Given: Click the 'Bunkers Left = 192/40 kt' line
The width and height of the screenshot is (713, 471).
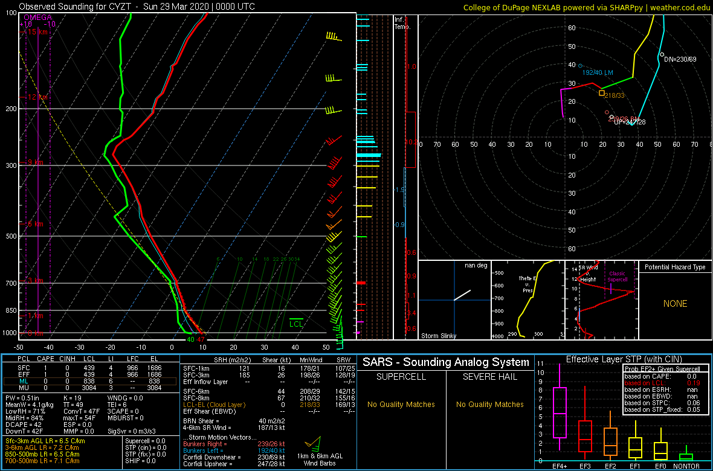Looking at the screenshot, I should [x=234, y=450].
